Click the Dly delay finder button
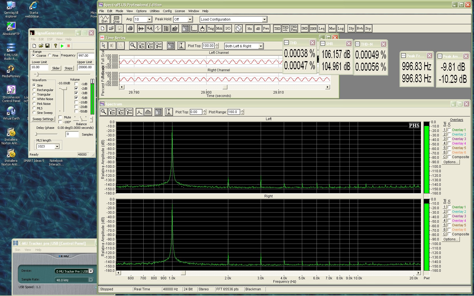 click(x=351, y=28)
